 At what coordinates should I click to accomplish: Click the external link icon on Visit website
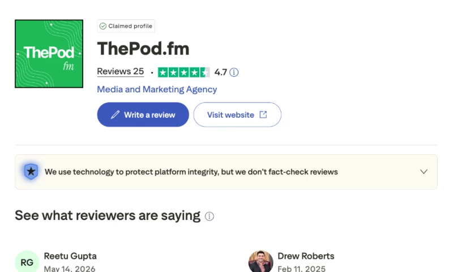263,114
